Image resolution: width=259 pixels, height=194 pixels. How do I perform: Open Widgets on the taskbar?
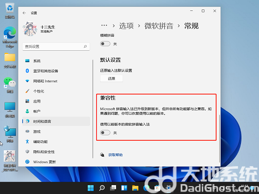[124, 188]
